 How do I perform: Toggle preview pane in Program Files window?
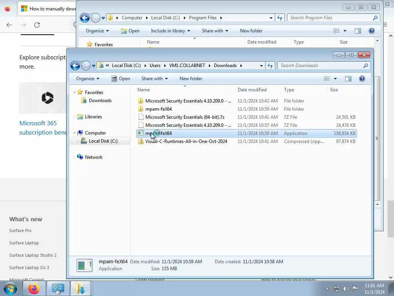coord(357,31)
